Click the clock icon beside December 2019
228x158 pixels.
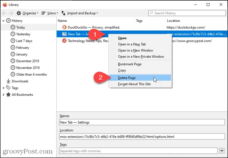pyautogui.click(x=13, y=61)
